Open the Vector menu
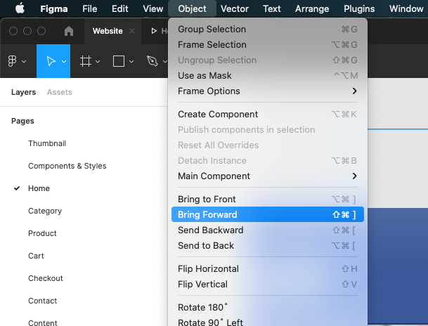This screenshot has width=428, height=326. point(235,8)
